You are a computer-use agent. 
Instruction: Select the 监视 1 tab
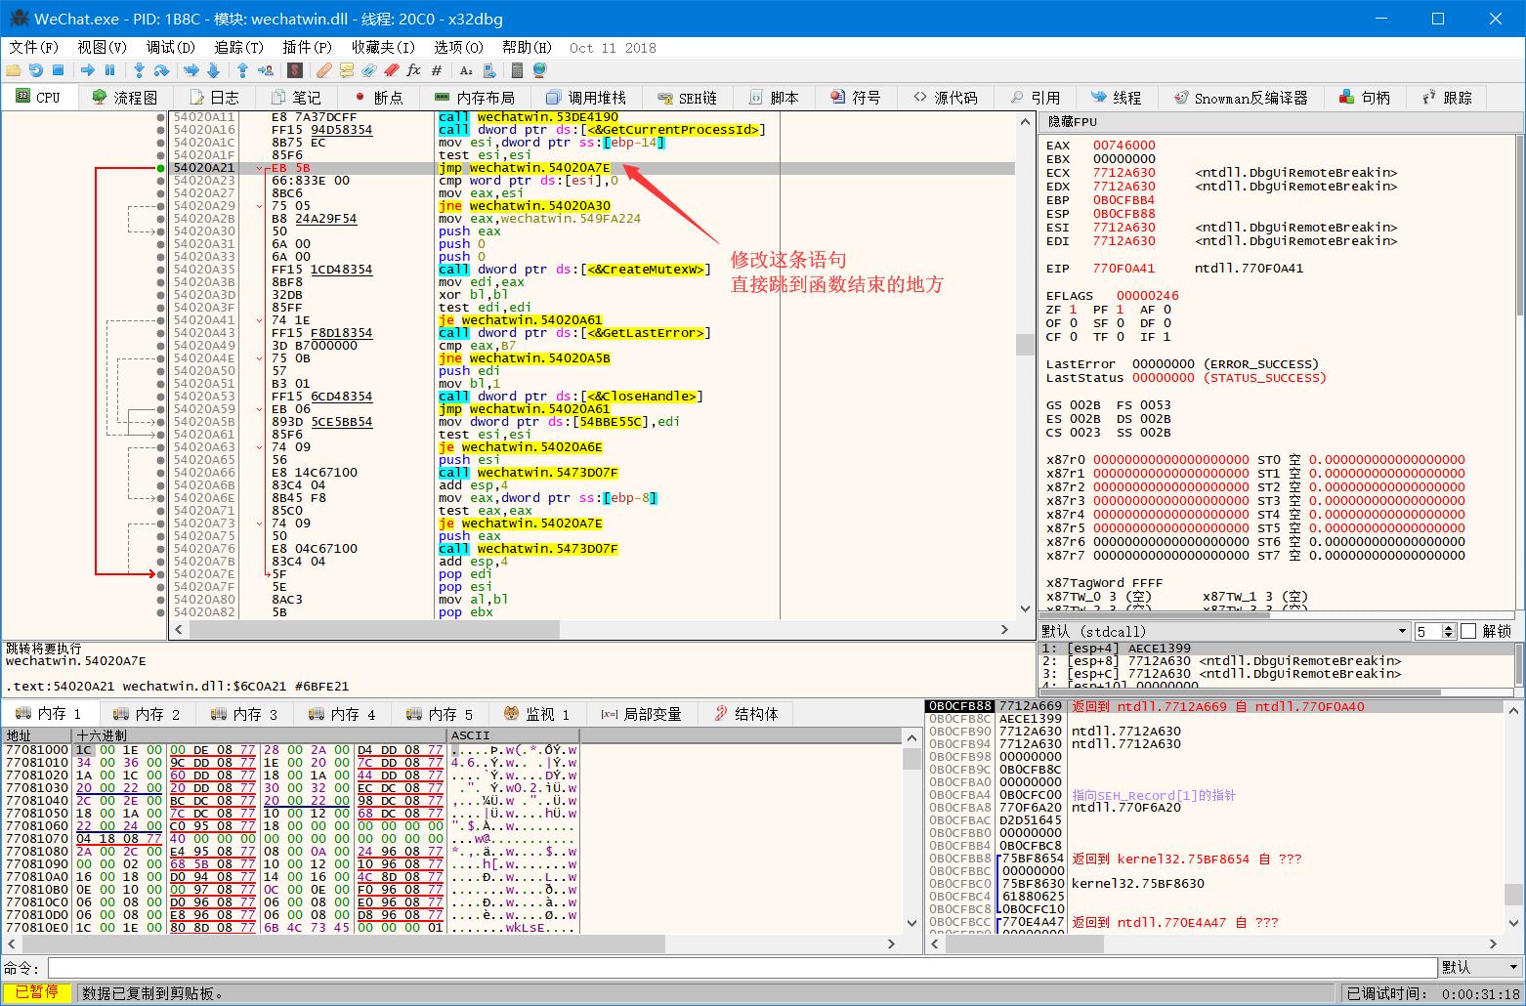pyautogui.click(x=537, y=714)
